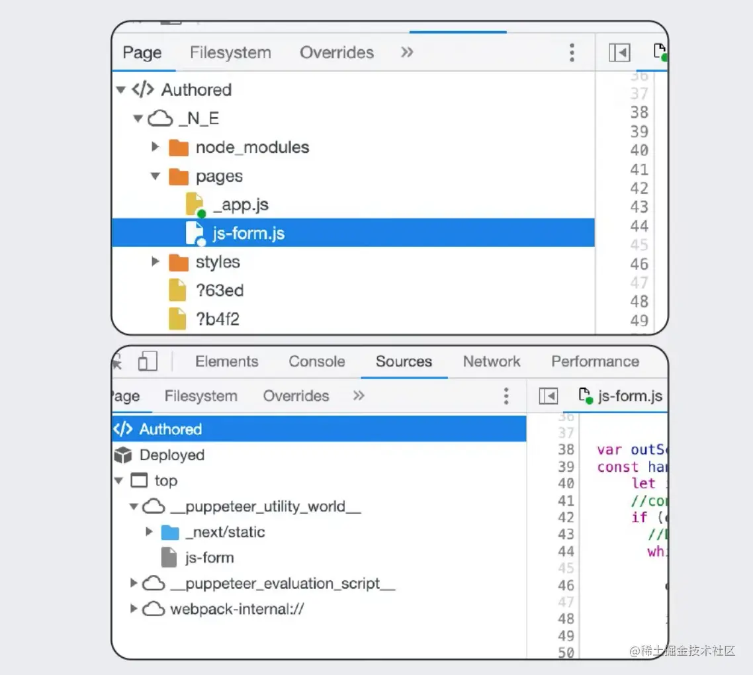
Task: Click line number 50 in the bottom panel gutter
Action: point(566,653)
